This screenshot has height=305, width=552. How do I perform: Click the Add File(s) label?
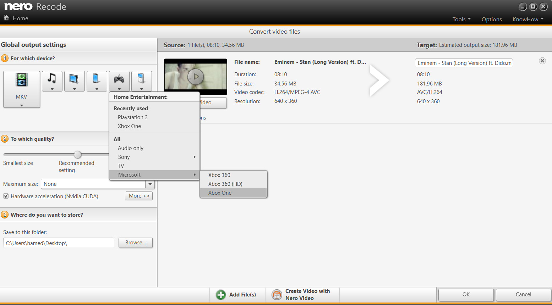click(x=242, y=295)
